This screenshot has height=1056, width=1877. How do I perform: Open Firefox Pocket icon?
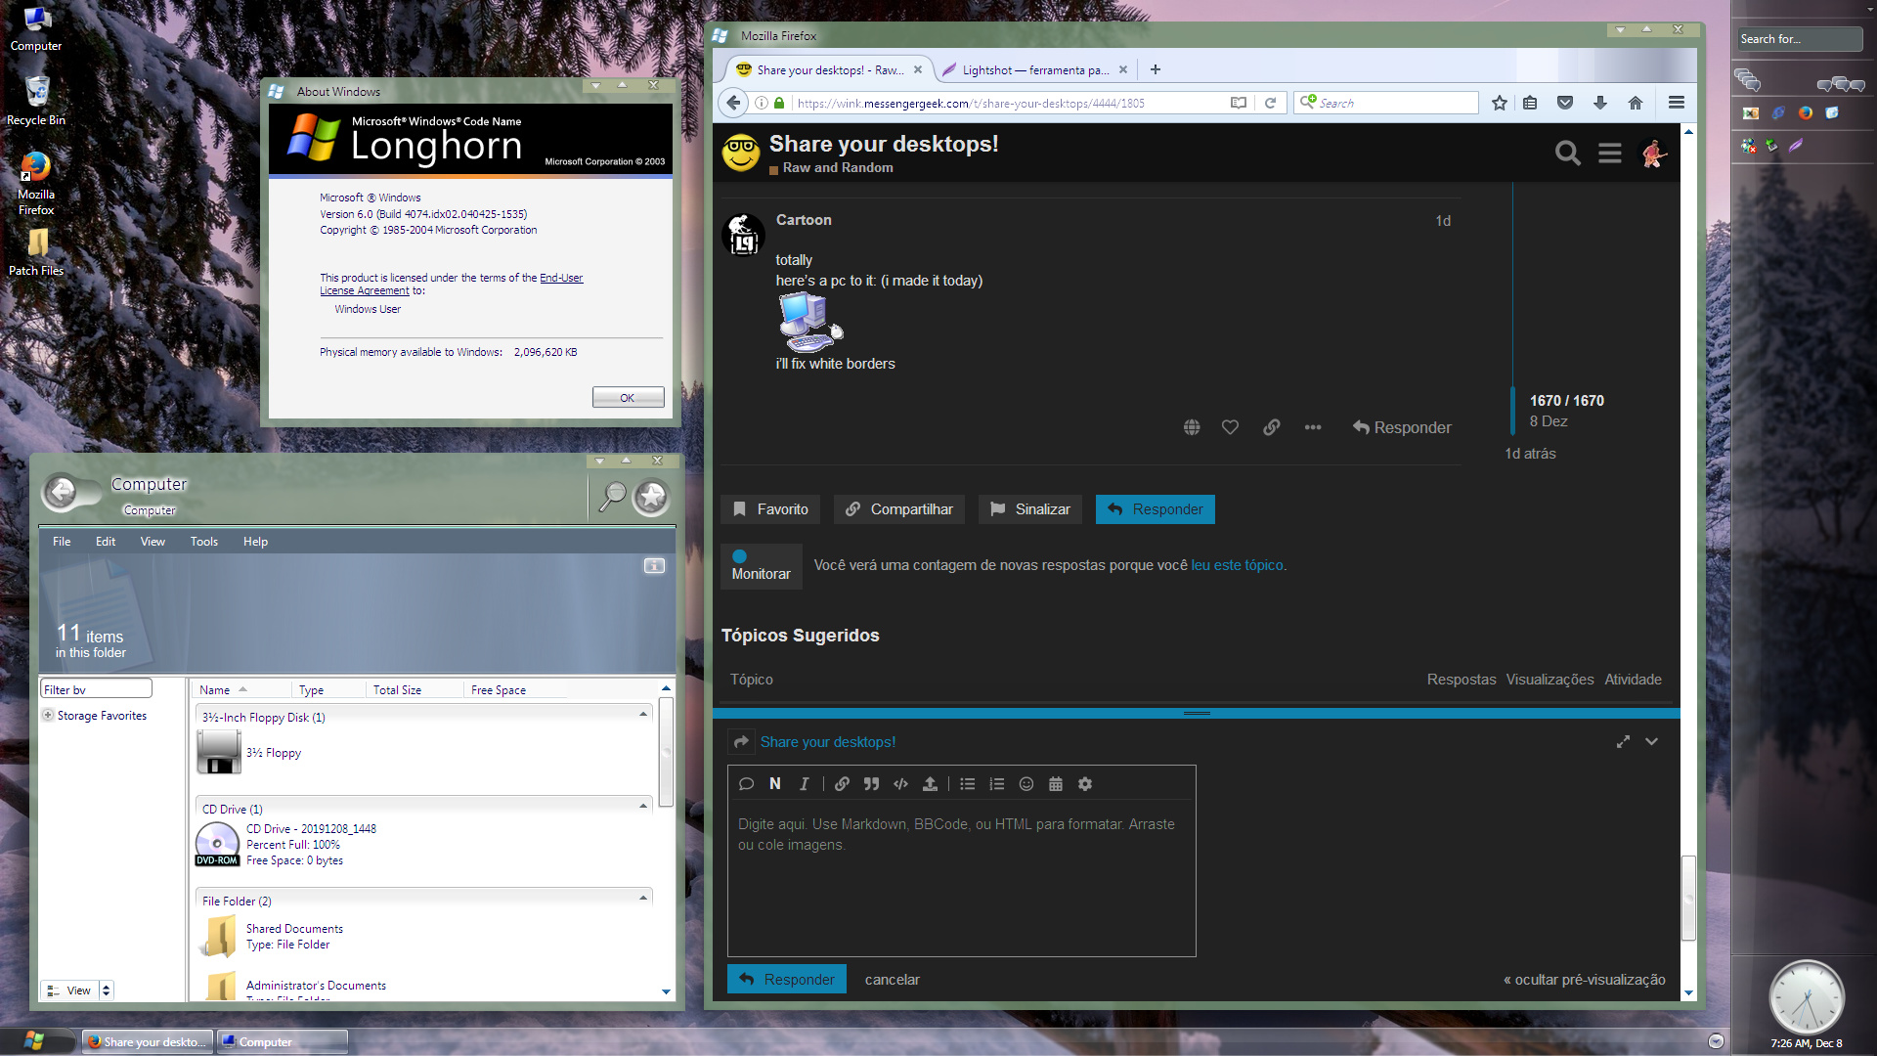pos(1565,103)
